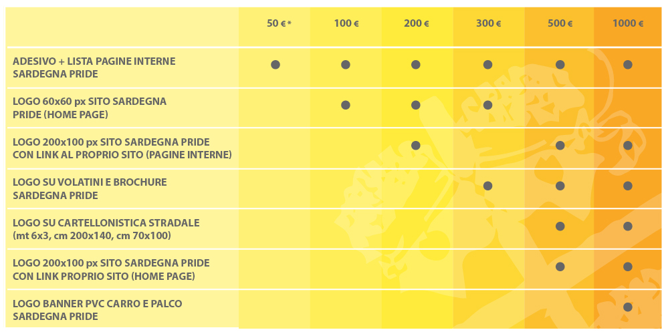Click the 50 € column header
This screenshot has width=668, height=334.
(x=279, y=23)
